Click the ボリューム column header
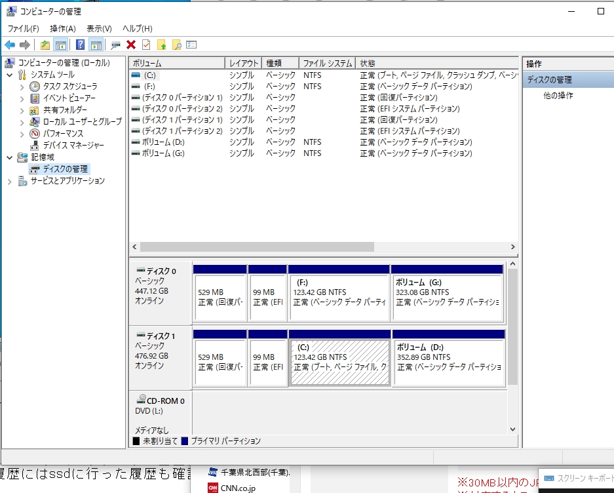The image size is (614, 493). pyautogui.click(x=178, y=63)
